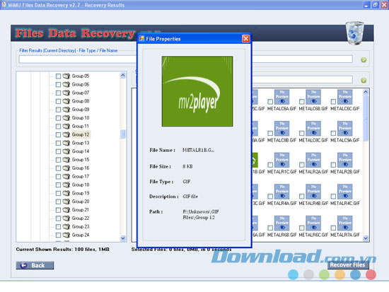Click the Recover Files button
This screenshot has width=389, height=292.
[347, 265]
